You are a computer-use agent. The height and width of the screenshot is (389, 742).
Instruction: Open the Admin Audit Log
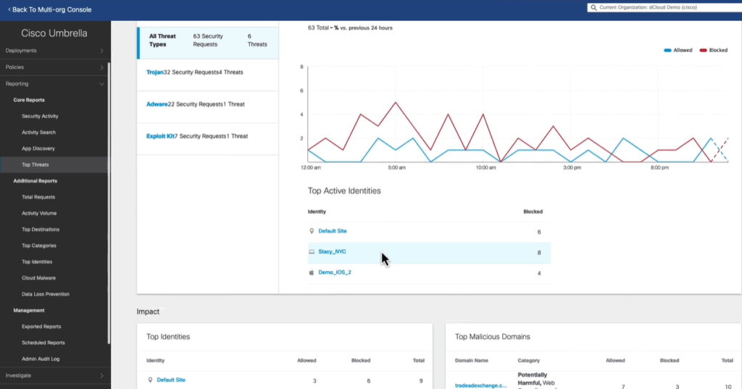click(41, 359)
